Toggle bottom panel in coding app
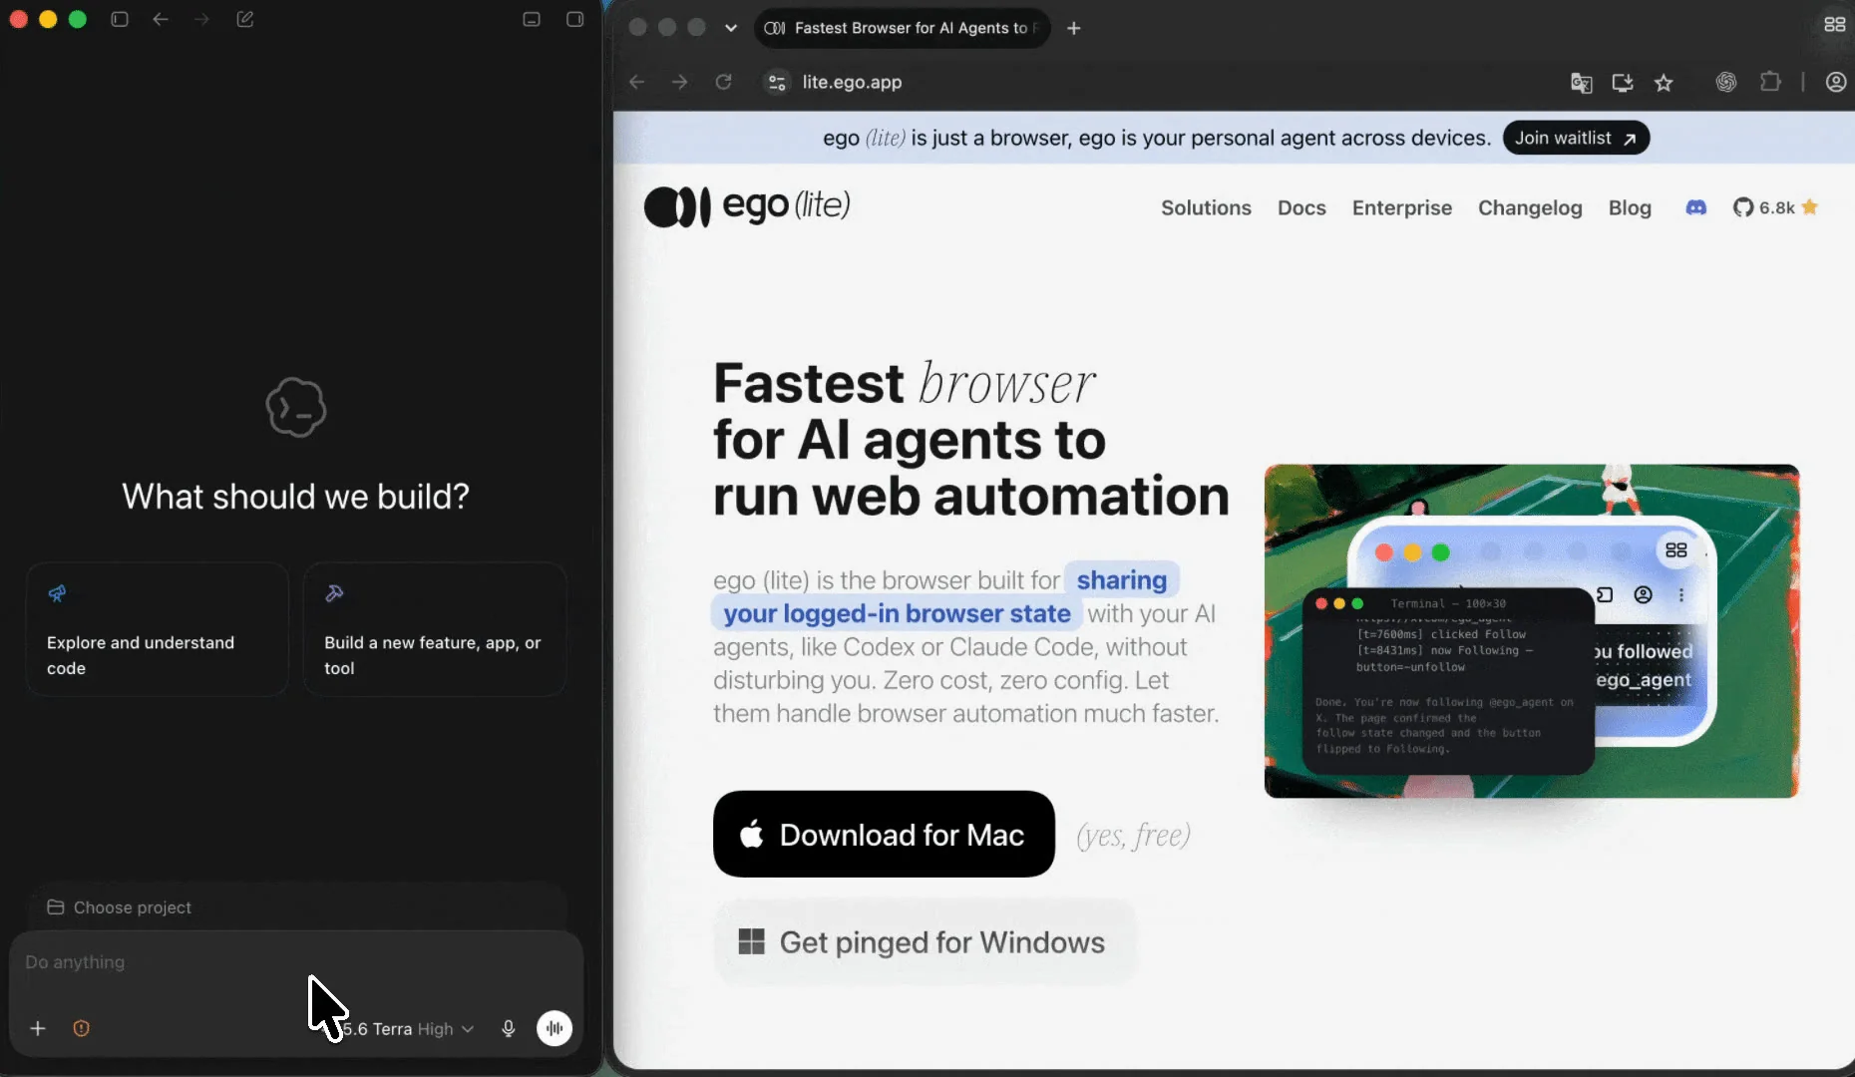 click(x=532, y=19)
